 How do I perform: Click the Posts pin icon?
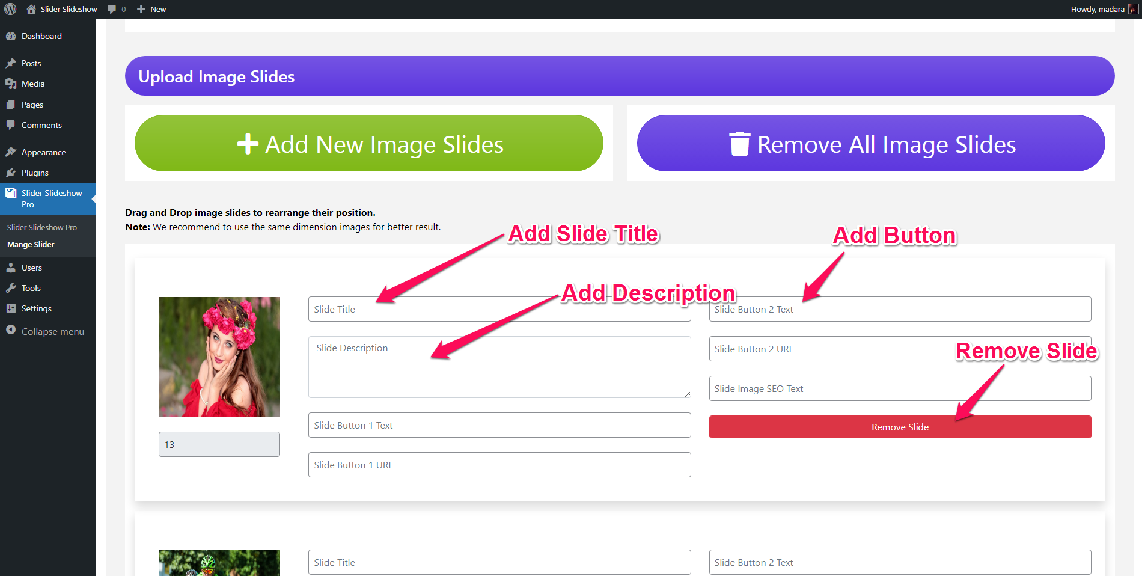coord(11,63)
